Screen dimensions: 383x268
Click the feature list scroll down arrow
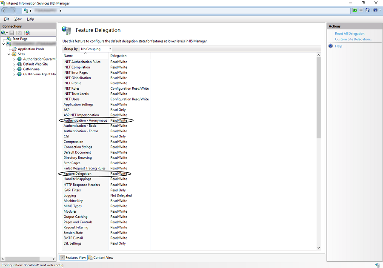318,248
